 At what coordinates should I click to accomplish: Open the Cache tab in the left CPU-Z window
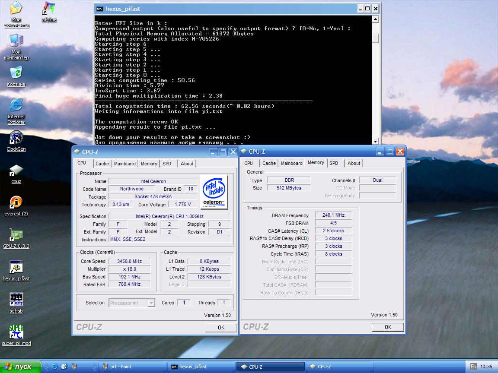click(x=102, y=164)
